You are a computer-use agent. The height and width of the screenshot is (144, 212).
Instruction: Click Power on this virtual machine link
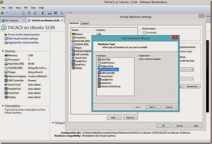click(24, 34)
